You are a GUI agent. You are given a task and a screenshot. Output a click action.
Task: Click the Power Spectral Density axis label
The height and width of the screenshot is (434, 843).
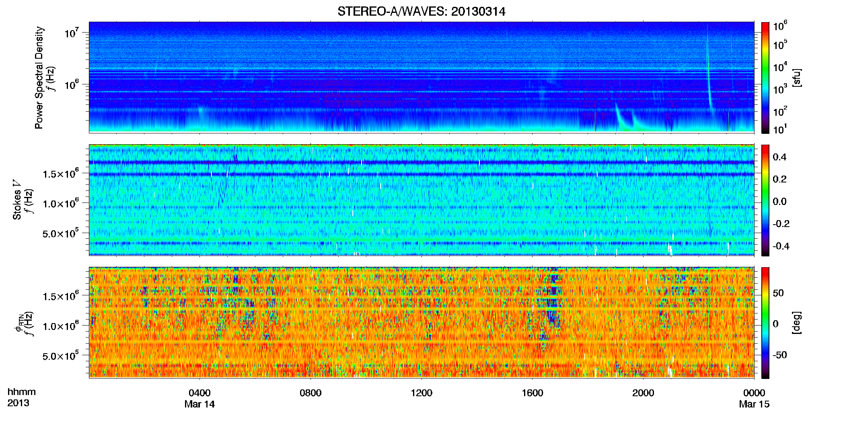coord(39,78)
